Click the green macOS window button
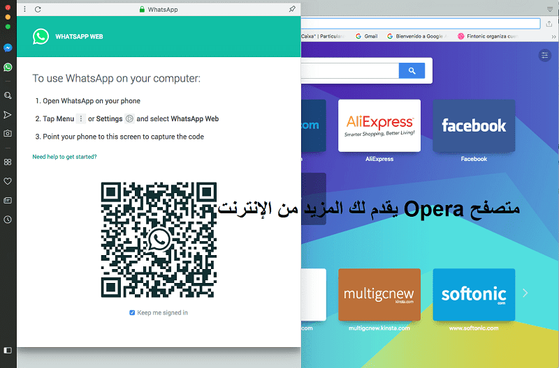The height and width of the screenshot is (368, 559). point(8,26)
